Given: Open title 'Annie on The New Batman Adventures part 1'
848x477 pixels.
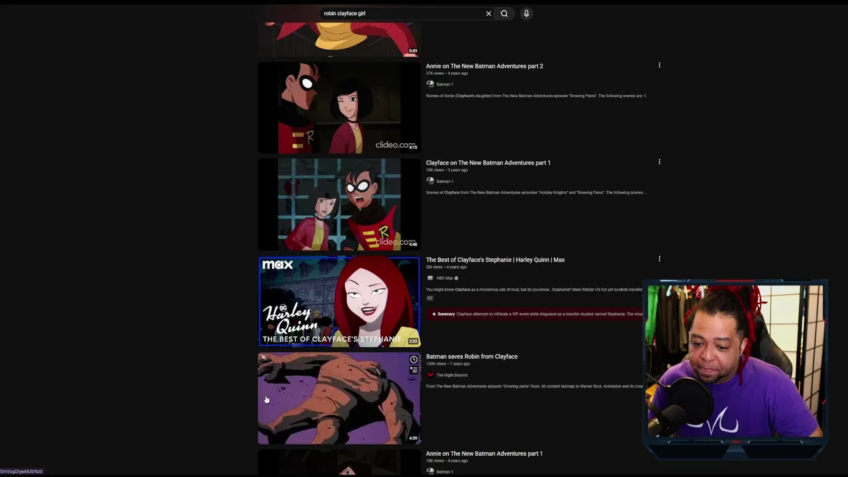Looking at the screenshot, I should [484, 454].
